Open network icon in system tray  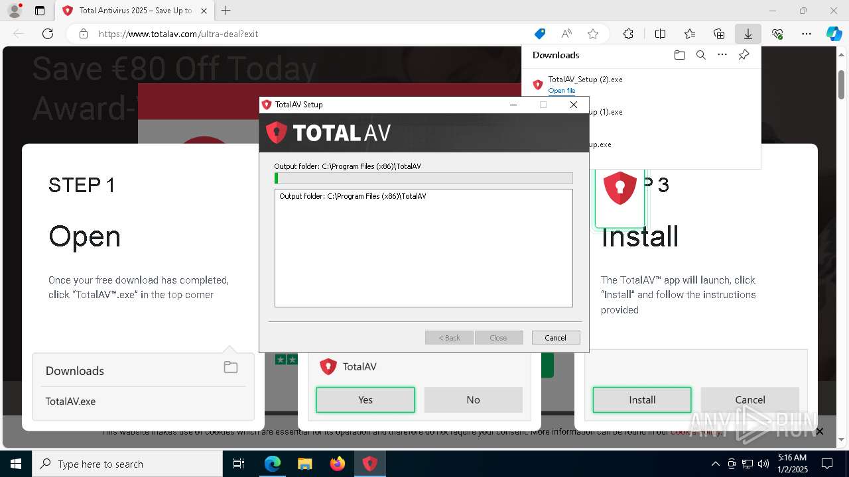pos(748,464)
